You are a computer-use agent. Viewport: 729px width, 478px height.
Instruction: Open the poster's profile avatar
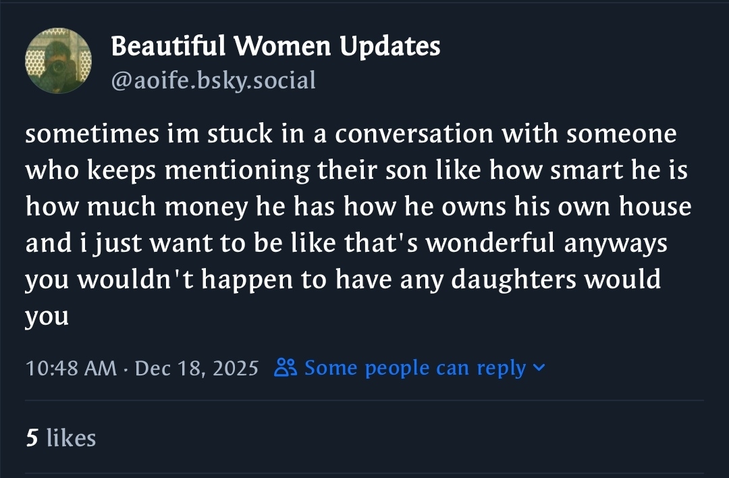coord(58,61)
